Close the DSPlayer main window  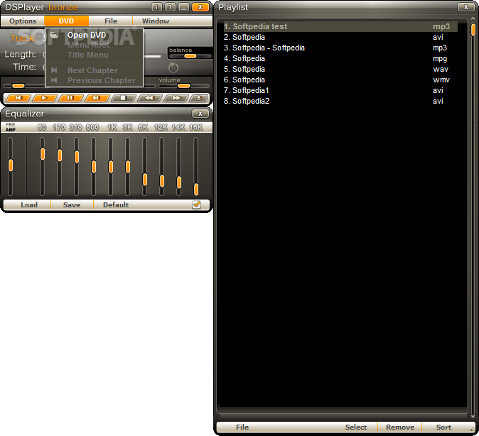(x=200, y=7)
